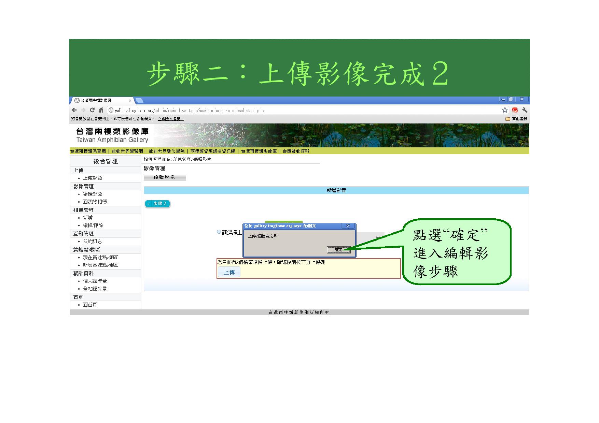Click the 步驟 2 step button
This screenshot has height=423, width=599.
(157, 204)
